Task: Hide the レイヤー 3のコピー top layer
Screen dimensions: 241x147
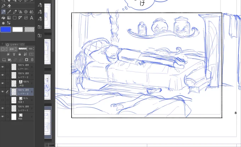Action: click(2, 67)
